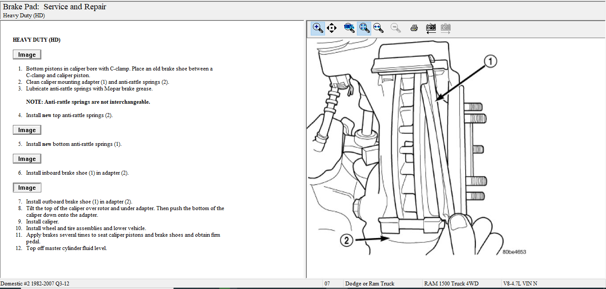Click the zoom out magnifier
Viewport: 606px width, 289px height.
(396, 28)
